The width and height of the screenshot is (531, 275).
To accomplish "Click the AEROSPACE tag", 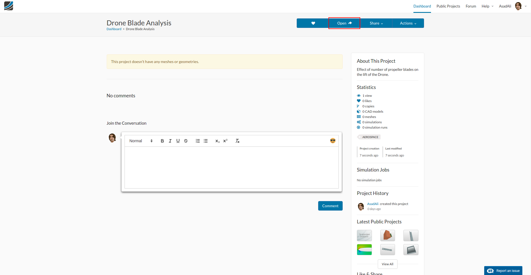I will [x=369, y=137].
